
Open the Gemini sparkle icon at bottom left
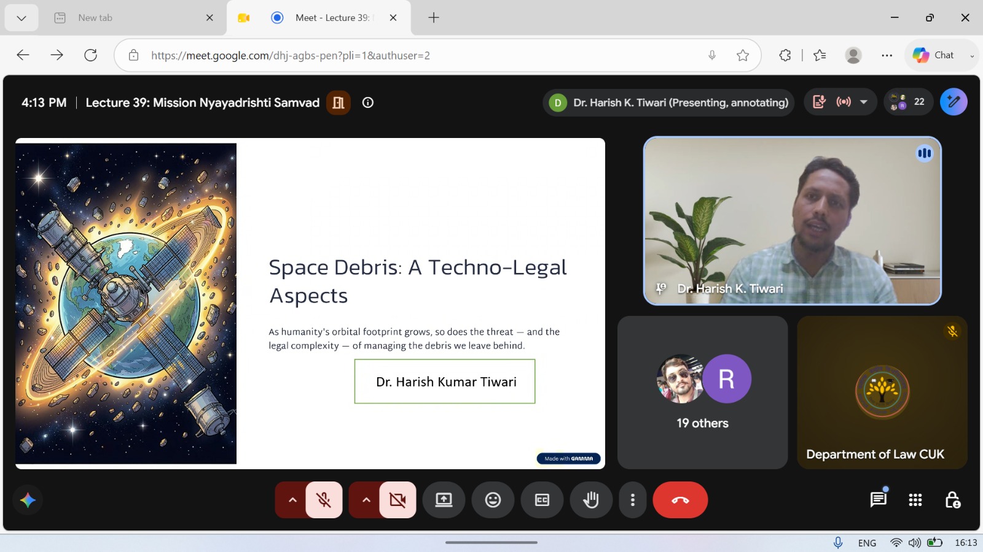click(28, 500)
